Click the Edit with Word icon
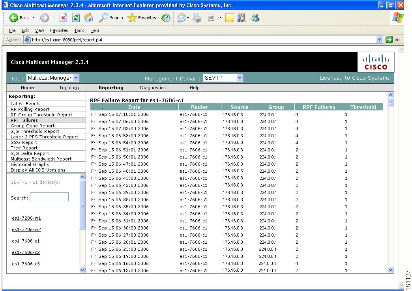Image resolution: width=412 pixels, height=291 pixels. pos(211,18)
